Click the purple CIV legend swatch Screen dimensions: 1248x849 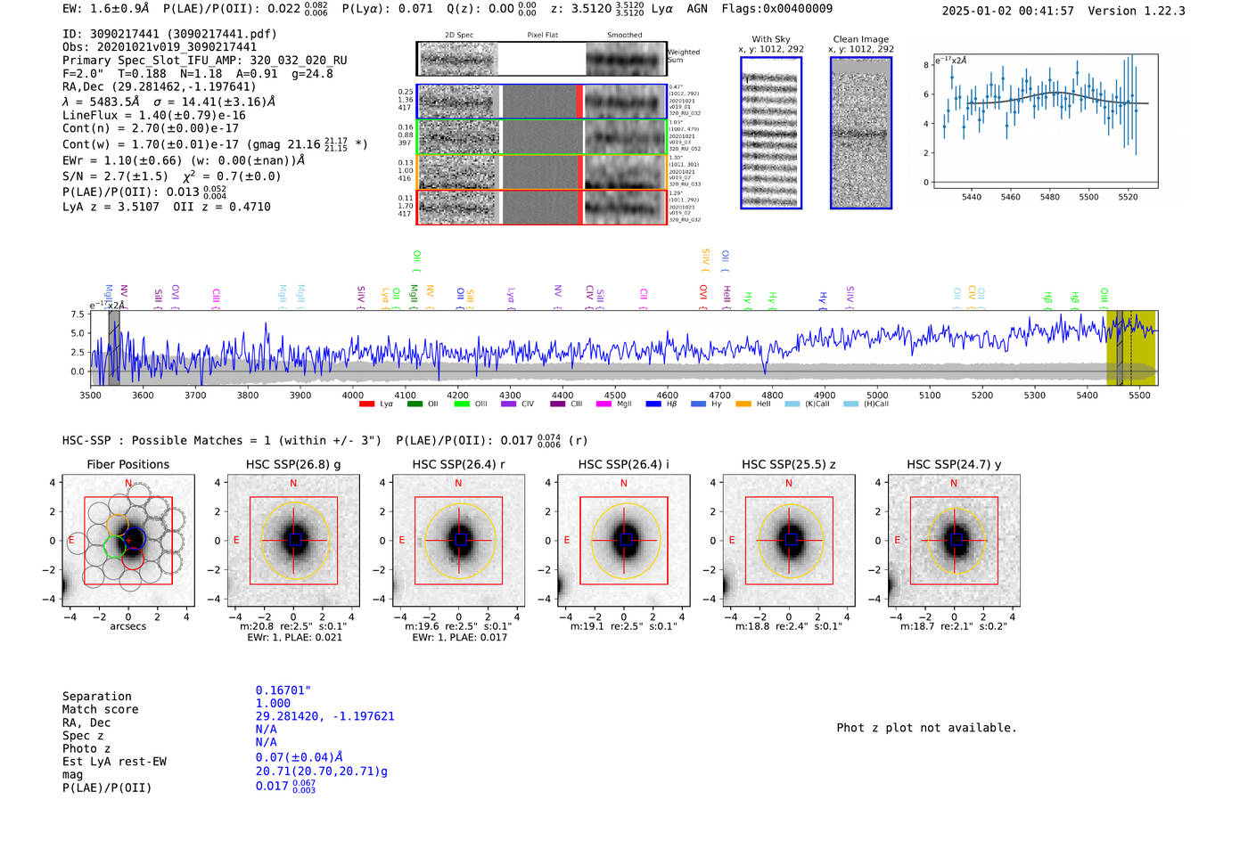[509, 404]
